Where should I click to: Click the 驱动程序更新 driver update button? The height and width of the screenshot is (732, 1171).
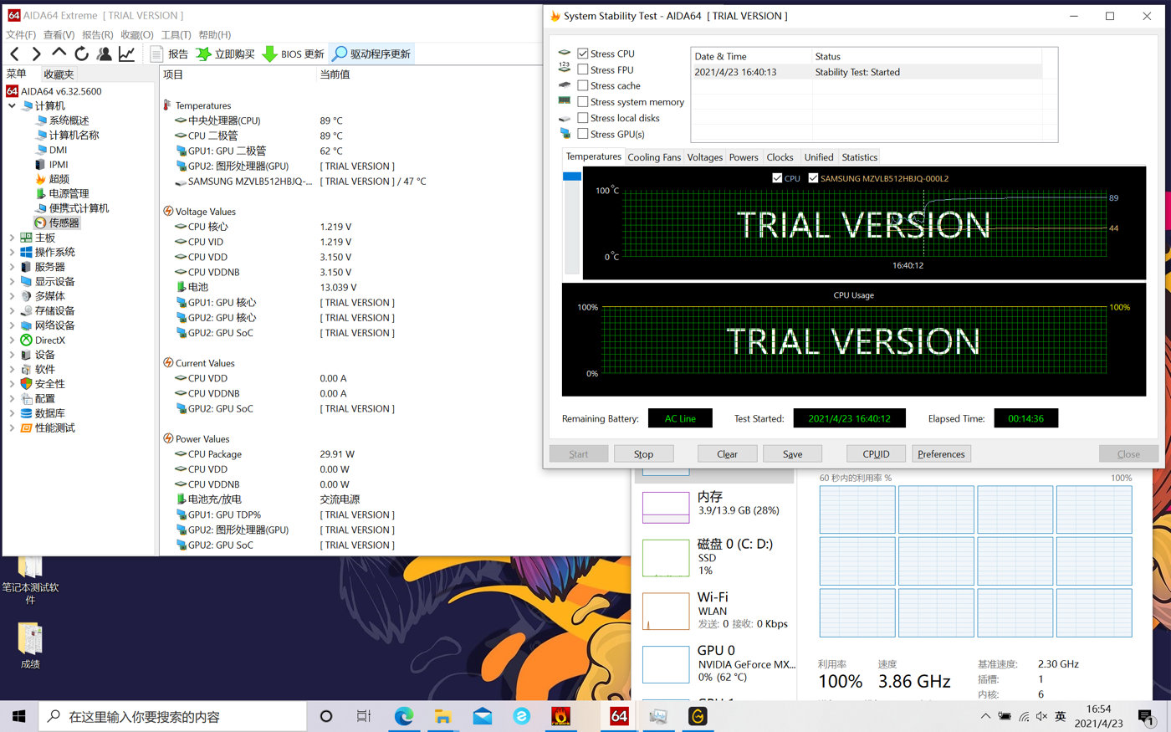[371, 54]
